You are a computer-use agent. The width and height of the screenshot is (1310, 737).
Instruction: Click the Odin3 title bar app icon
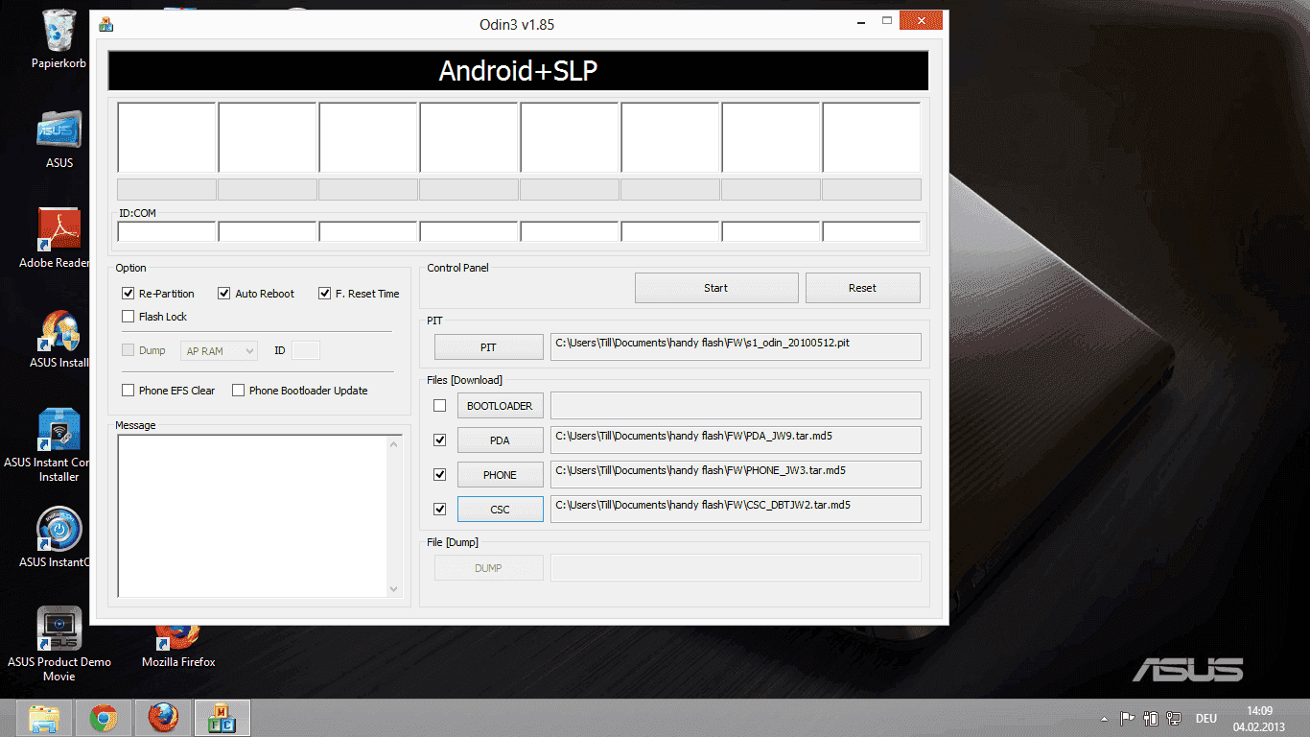coord(106,23)
